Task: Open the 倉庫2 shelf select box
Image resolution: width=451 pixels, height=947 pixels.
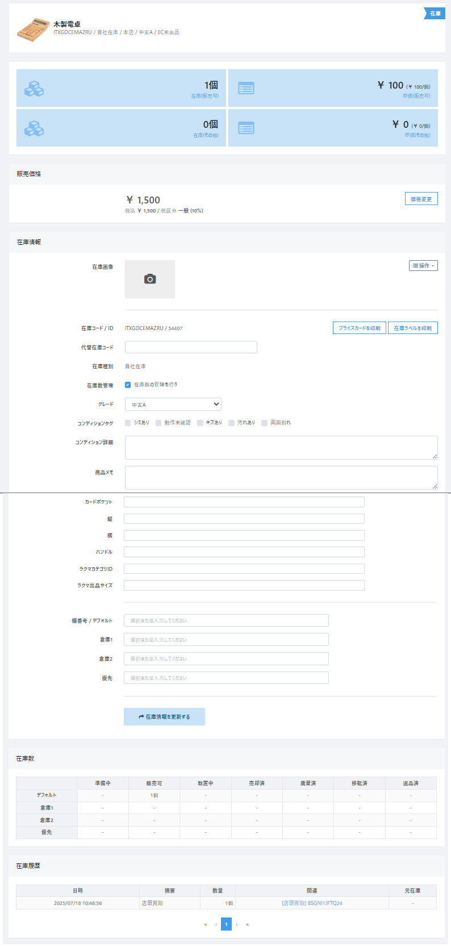Action: point(226,658)
